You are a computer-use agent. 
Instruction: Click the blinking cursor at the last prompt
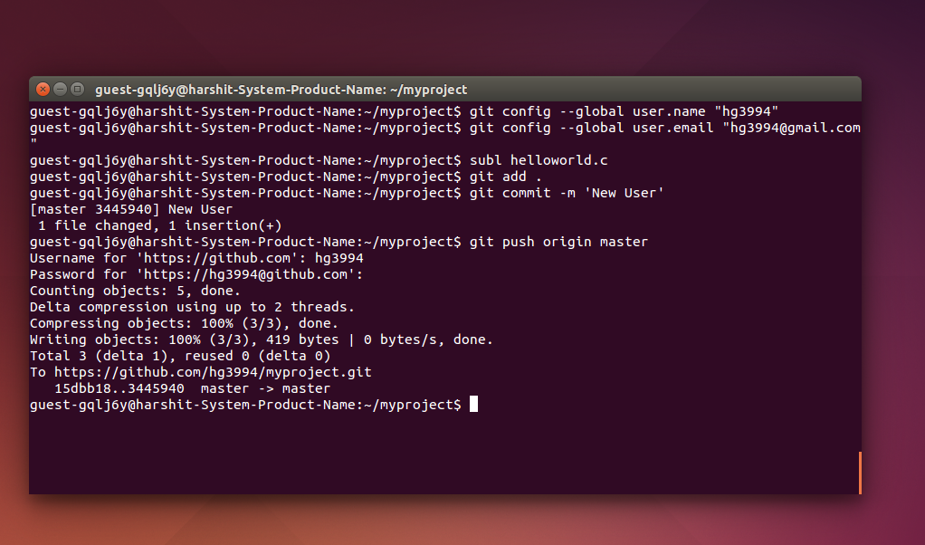click(x=473, y=404)
